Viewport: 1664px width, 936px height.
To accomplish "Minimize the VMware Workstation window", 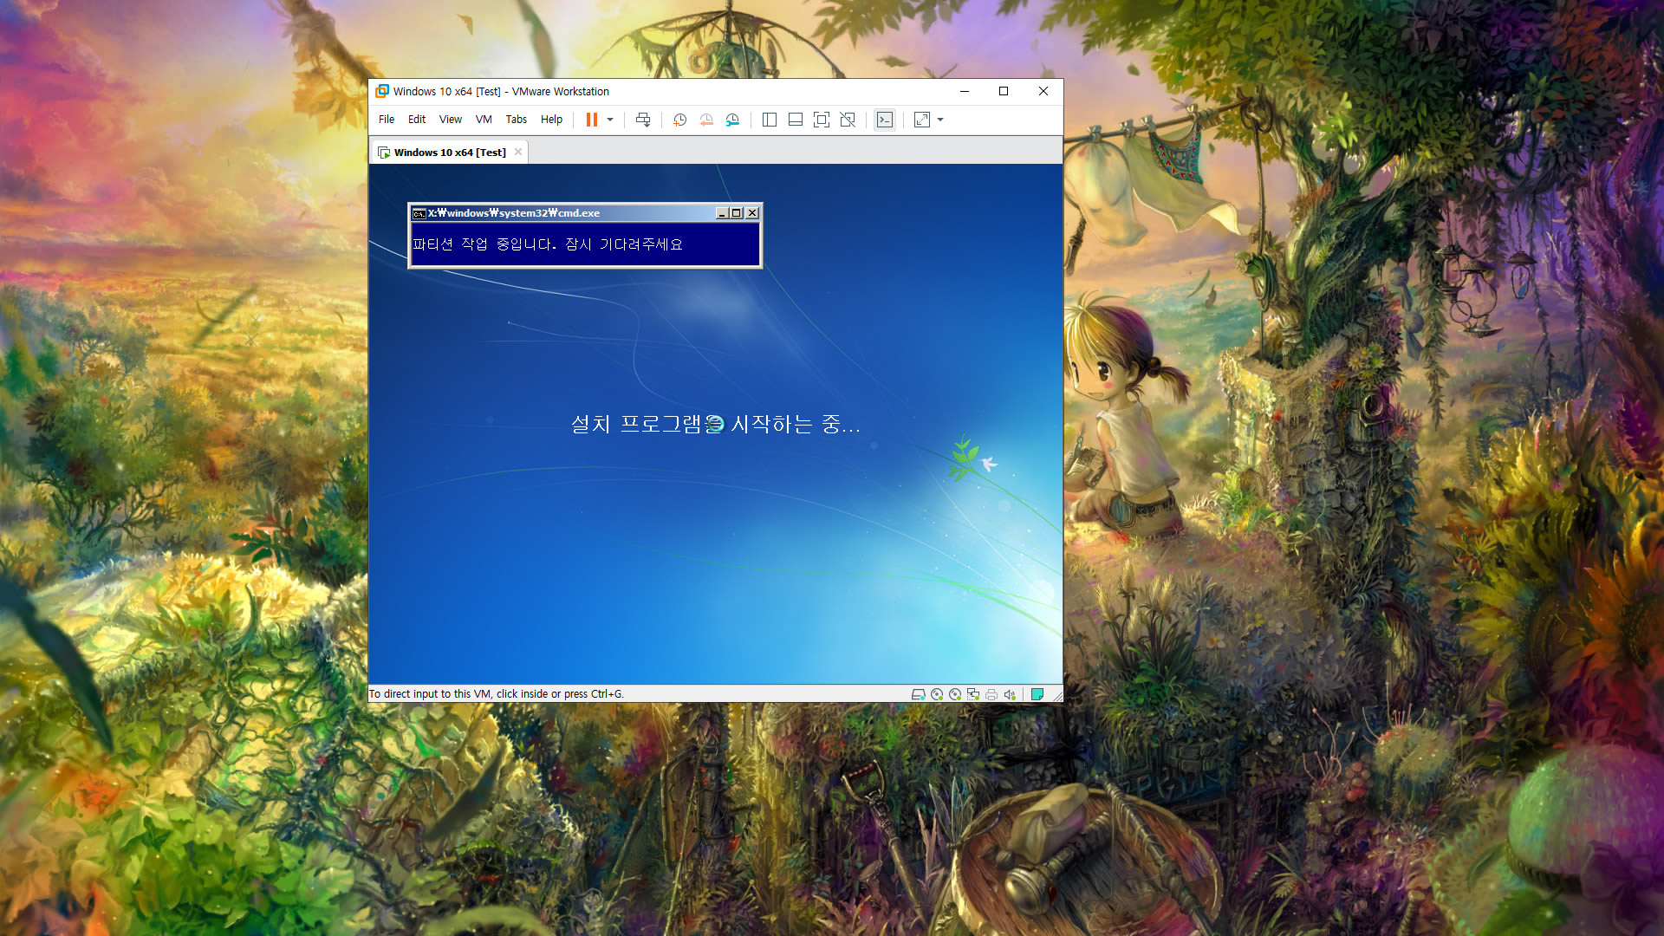I will point(964,91).
